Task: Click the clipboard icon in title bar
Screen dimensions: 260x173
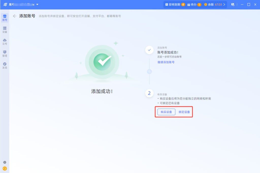Action: click(x=232, y=4)
